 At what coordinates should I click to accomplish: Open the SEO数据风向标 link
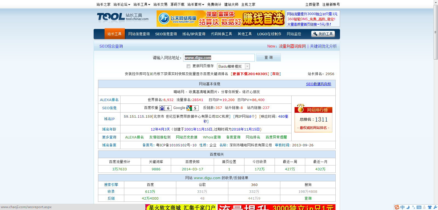click(x=318, y=84)
